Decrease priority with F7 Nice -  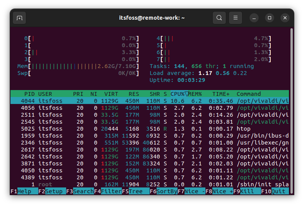[x=194, y=191]
